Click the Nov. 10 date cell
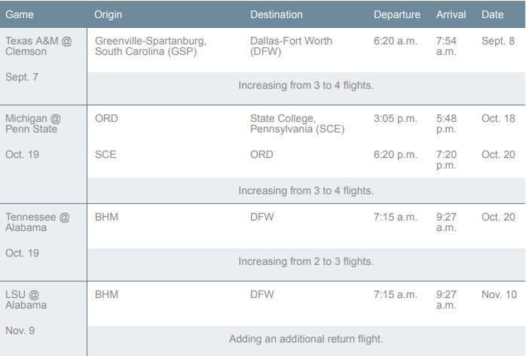The image size is (526, 356). 499,295
